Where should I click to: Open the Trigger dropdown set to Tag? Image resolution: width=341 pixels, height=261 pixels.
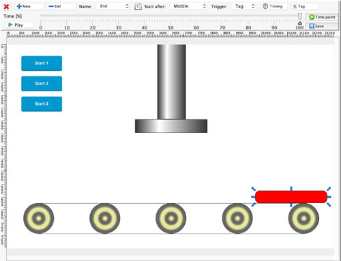coord(243,6)
